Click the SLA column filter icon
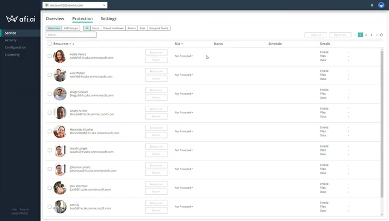This screenshot has height=221, width=389. click(x=182, y=44)
